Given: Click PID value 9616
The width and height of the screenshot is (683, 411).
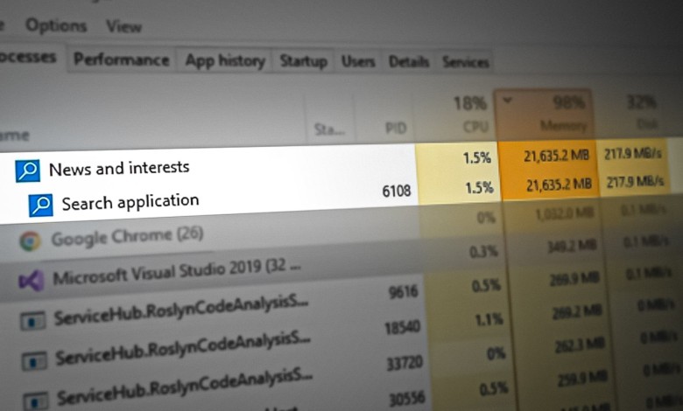Looking at the screenshot, I should 404,291.
